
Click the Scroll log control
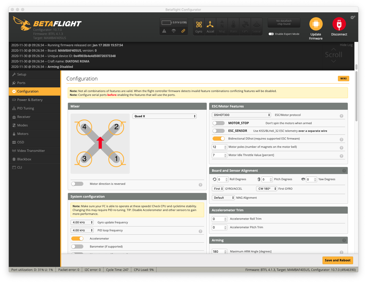334,55
